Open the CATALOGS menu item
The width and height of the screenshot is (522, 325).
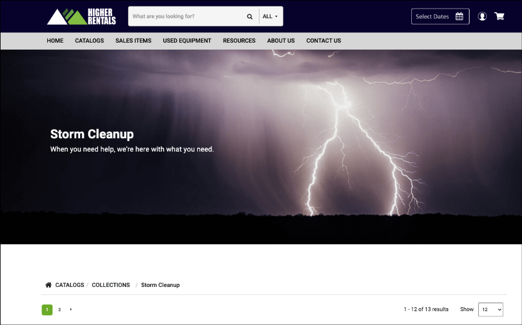(89, 41)
